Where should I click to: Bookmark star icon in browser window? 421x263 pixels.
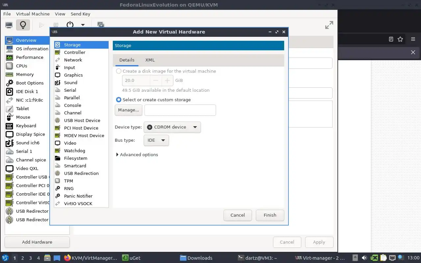tap(400, 39)
